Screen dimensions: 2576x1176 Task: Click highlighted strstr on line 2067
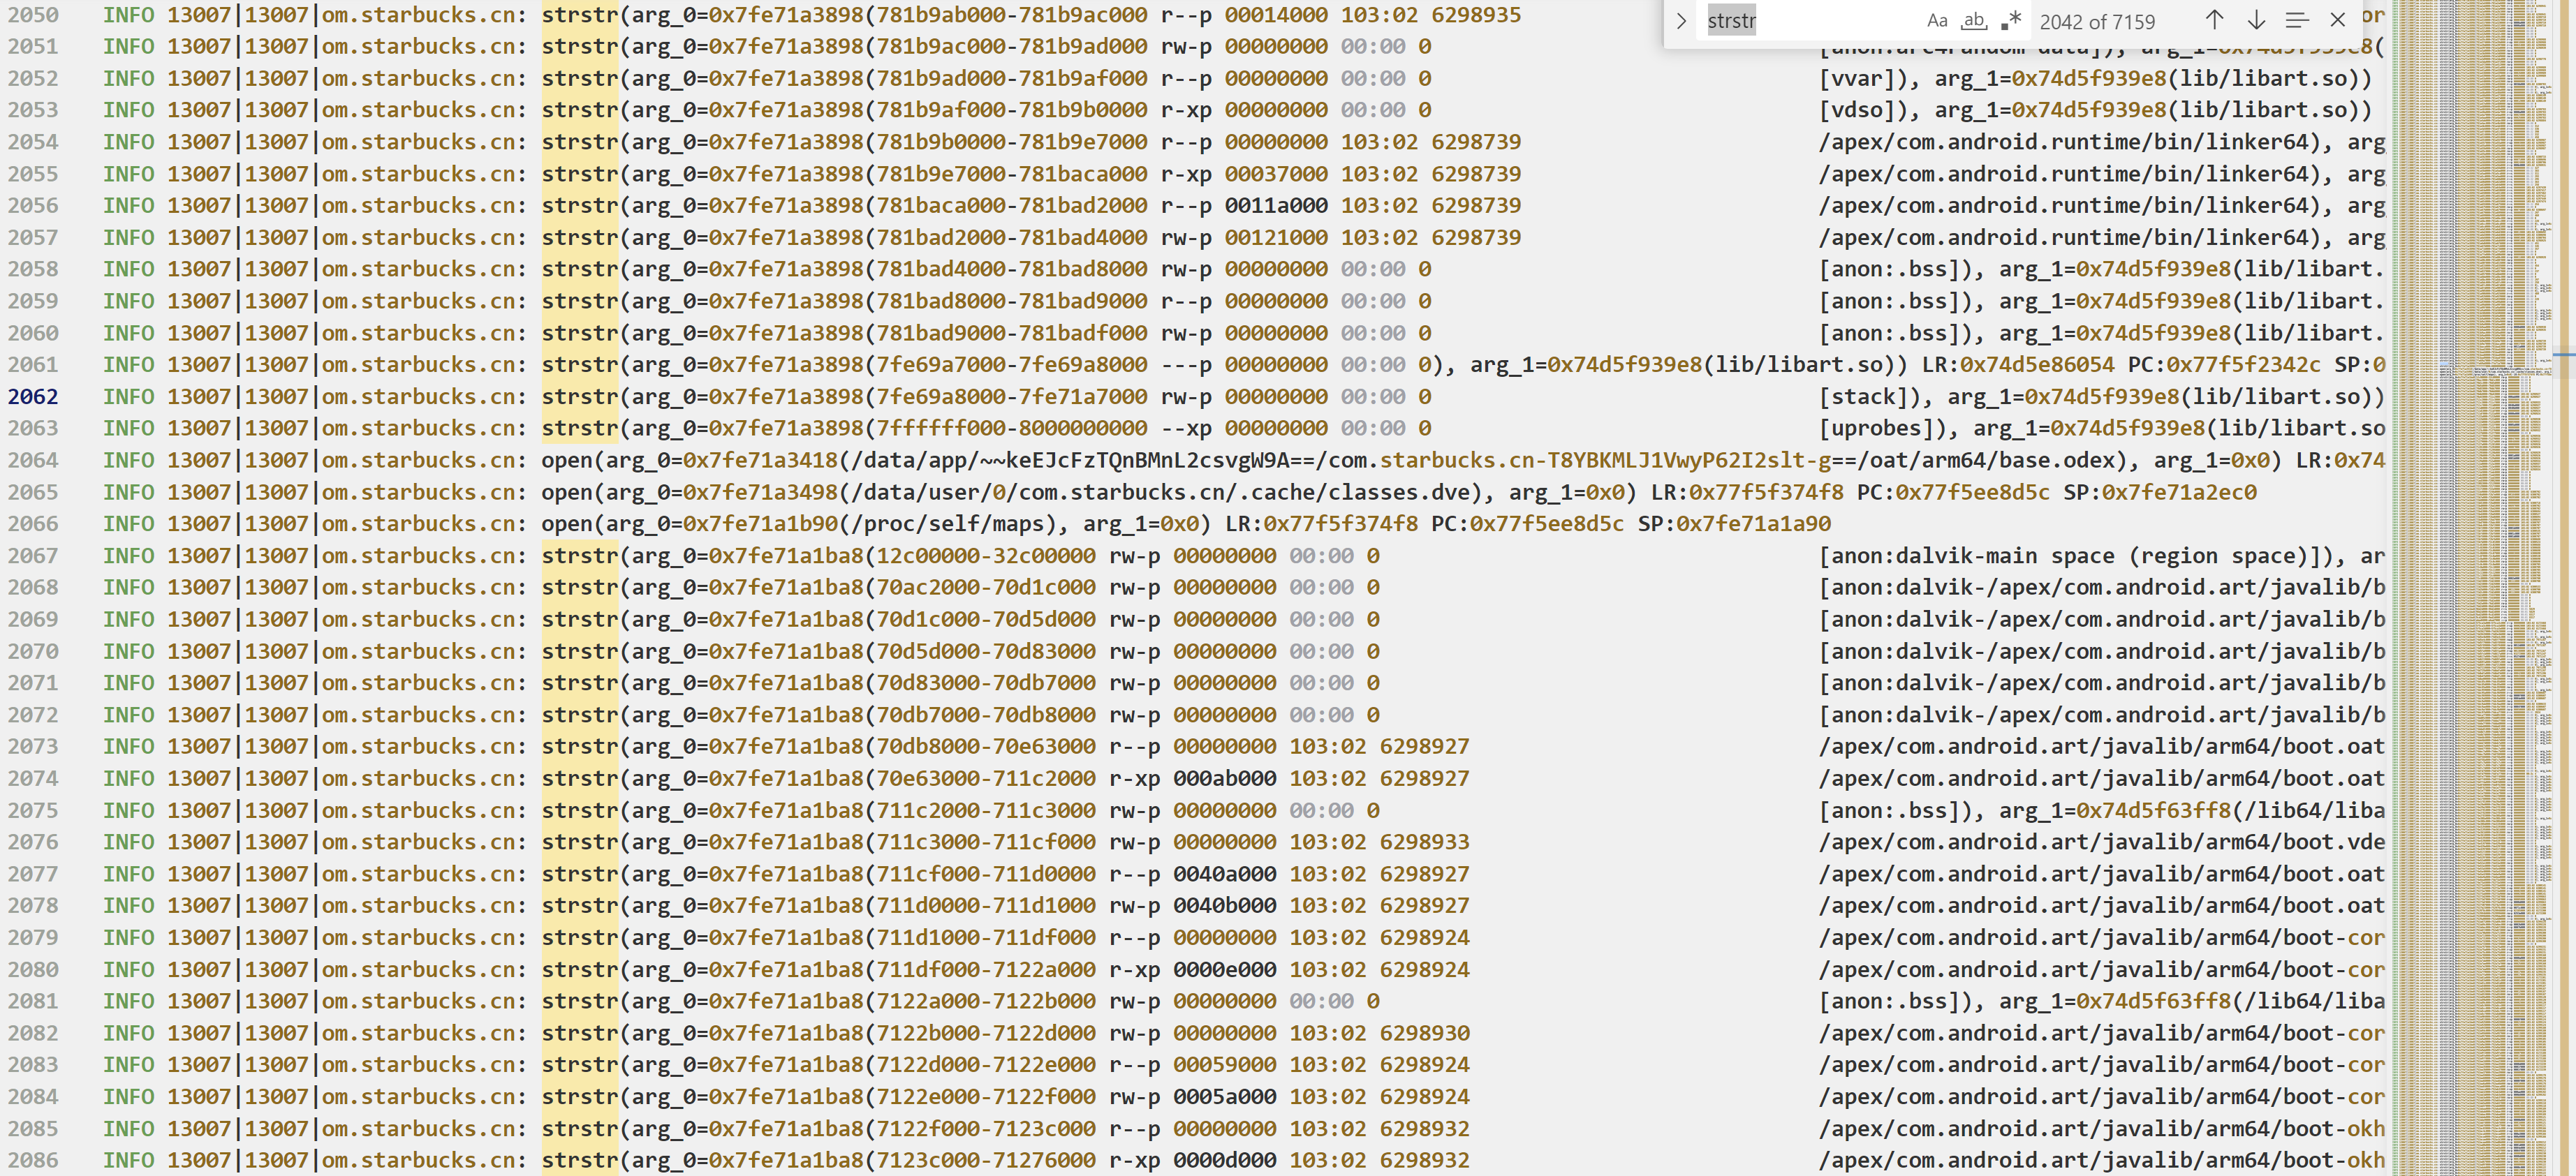(580, 556)
